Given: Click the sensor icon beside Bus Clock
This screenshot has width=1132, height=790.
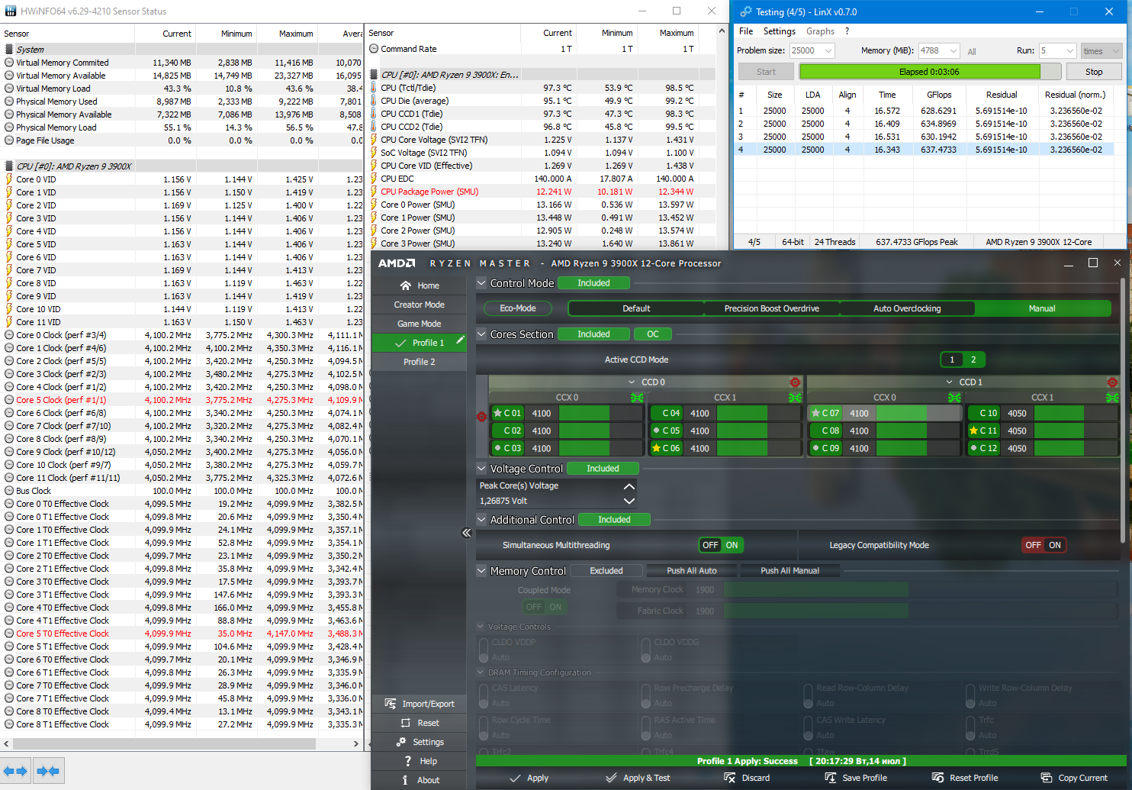Looking at the screenshot, I should pyautogui.click(x=9, y=491).
